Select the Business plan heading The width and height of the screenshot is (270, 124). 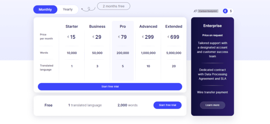pos(97,27)
